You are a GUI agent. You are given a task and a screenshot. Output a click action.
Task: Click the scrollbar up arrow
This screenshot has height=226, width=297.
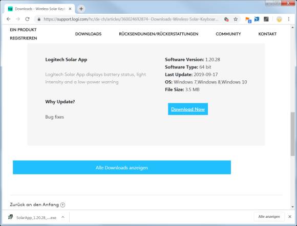(x=292, y=28)
